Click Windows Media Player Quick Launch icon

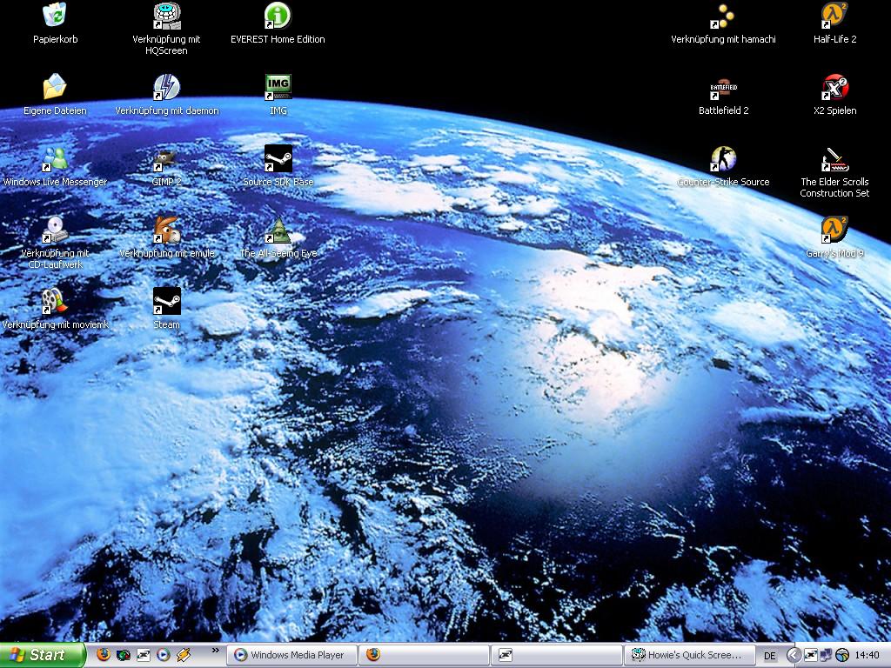[x=163, y=655]
